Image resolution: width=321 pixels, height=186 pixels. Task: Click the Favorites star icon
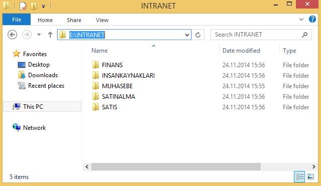pyautogui.click(x=17, y=54)
